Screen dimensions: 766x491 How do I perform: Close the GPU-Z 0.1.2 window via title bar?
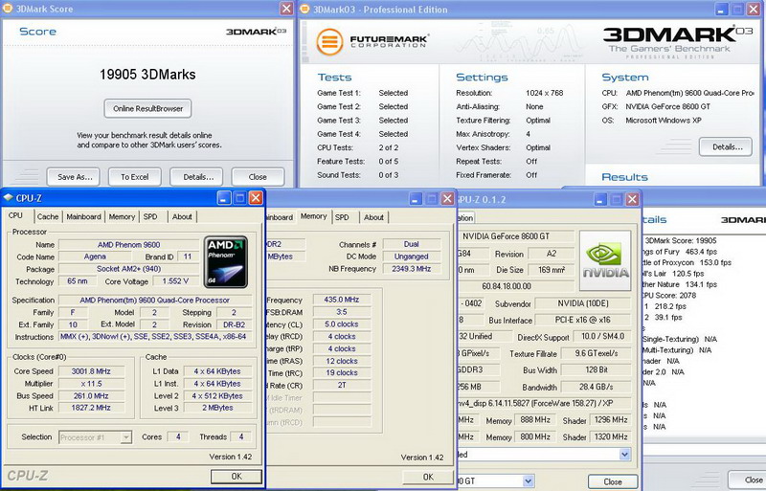point(632,199)
